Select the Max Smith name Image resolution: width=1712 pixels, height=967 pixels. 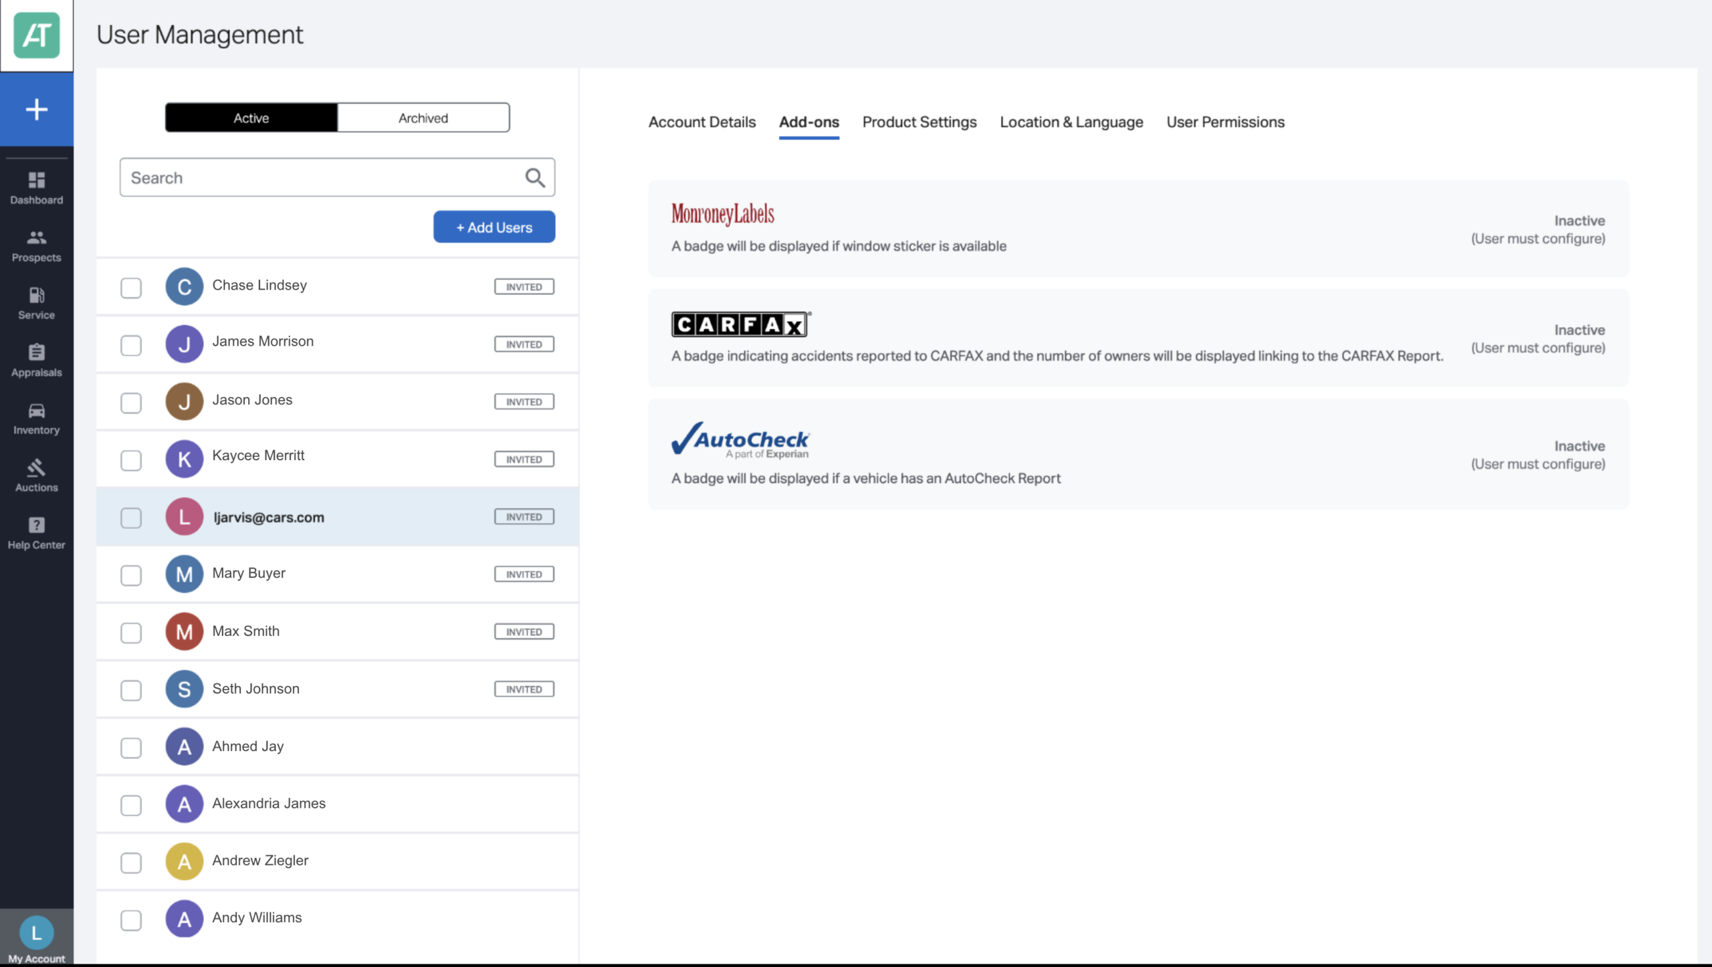tap(246, 631)
